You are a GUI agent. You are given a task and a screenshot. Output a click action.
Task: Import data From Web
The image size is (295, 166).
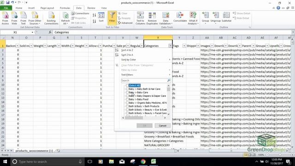(14, 18)
